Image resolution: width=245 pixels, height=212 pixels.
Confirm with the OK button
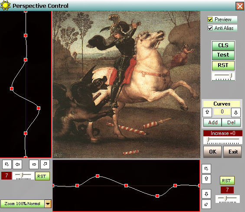coord(212,152)
